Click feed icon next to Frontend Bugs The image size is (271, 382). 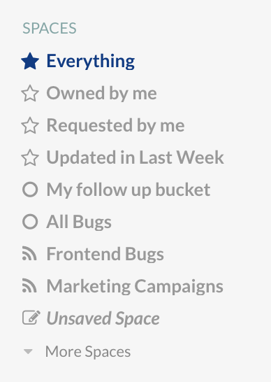coord(29,253)
